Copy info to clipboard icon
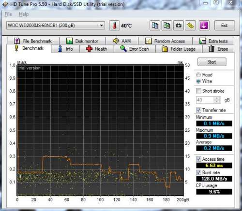Viewport: 242px width, 211px height. (155, 26)
